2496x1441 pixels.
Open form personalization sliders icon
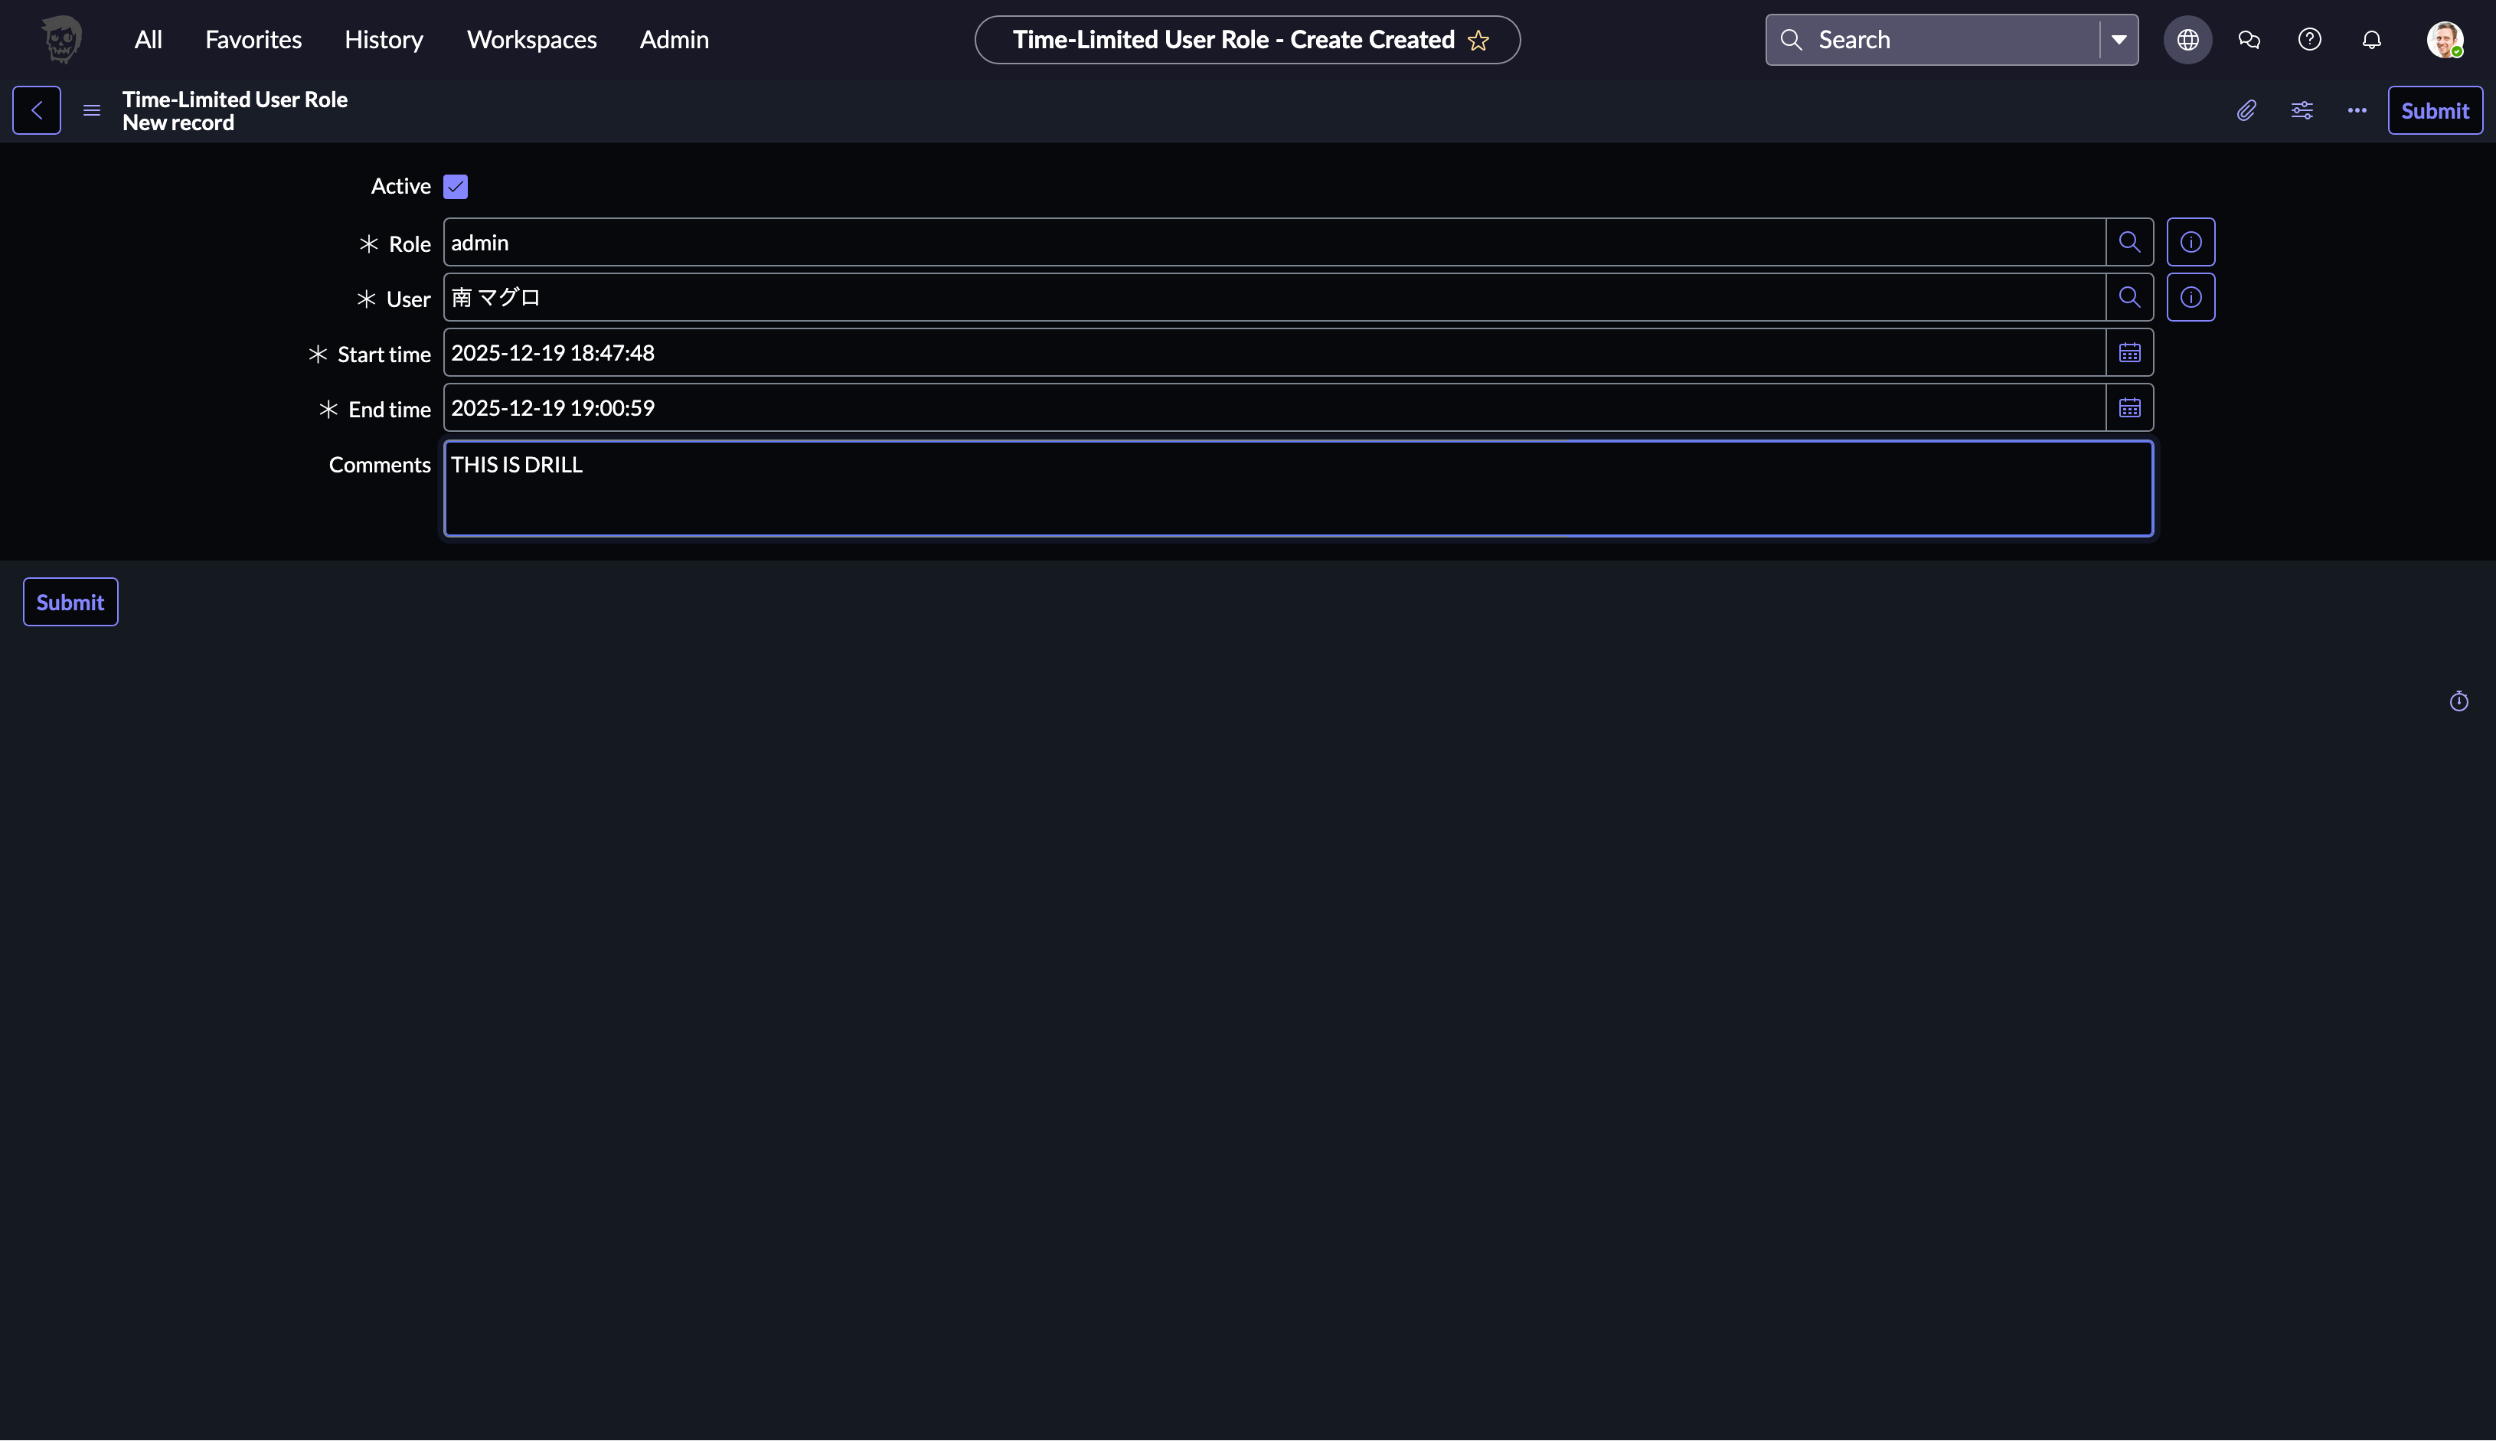[x=2301, y=111]
